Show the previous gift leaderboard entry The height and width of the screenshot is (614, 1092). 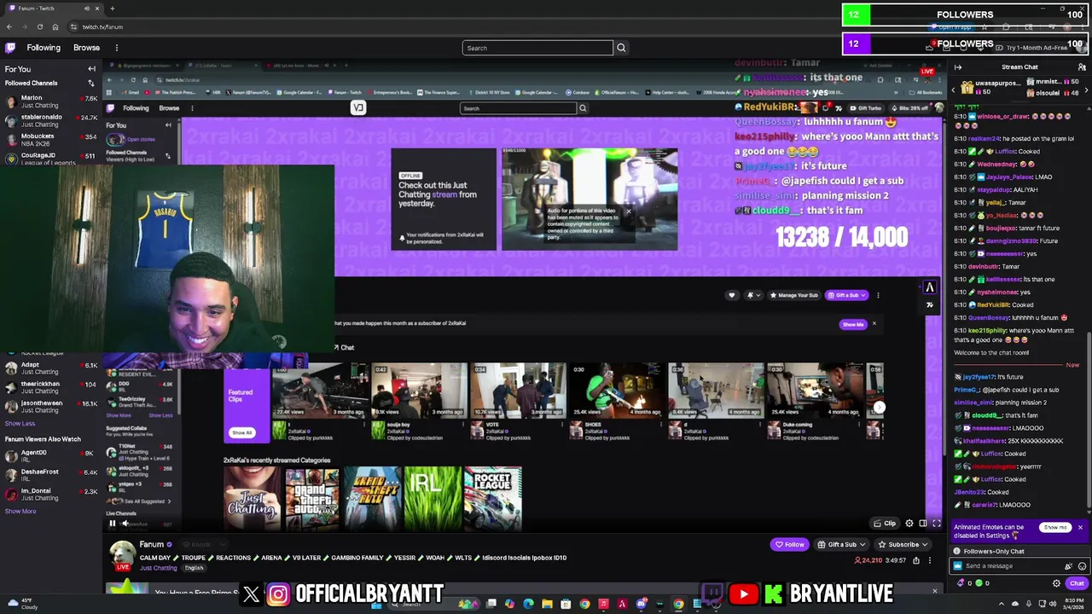(x=954, y=90)
